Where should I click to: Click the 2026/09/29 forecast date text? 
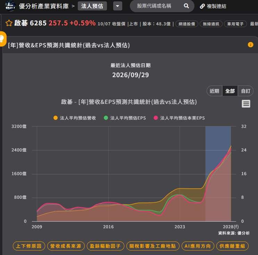[x=131, y=75]
